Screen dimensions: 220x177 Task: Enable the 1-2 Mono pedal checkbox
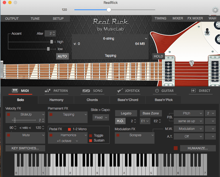pos(69,129)
